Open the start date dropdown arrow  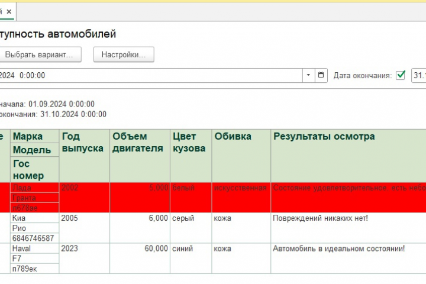(308, 75)
